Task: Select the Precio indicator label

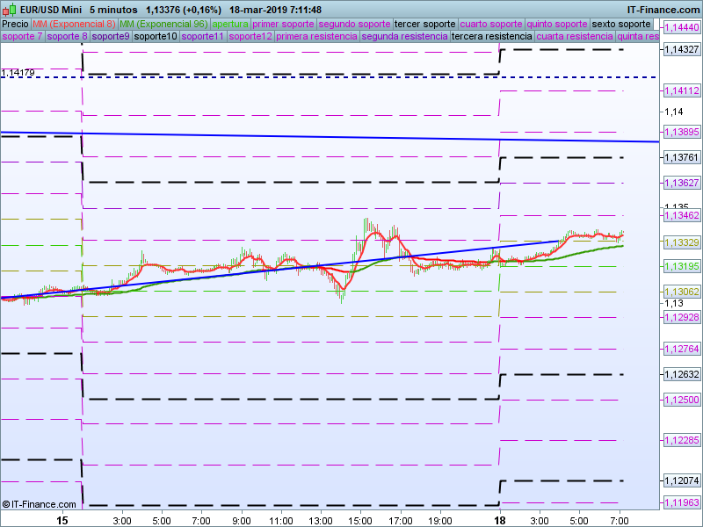Action: click(x=15, y=24)
